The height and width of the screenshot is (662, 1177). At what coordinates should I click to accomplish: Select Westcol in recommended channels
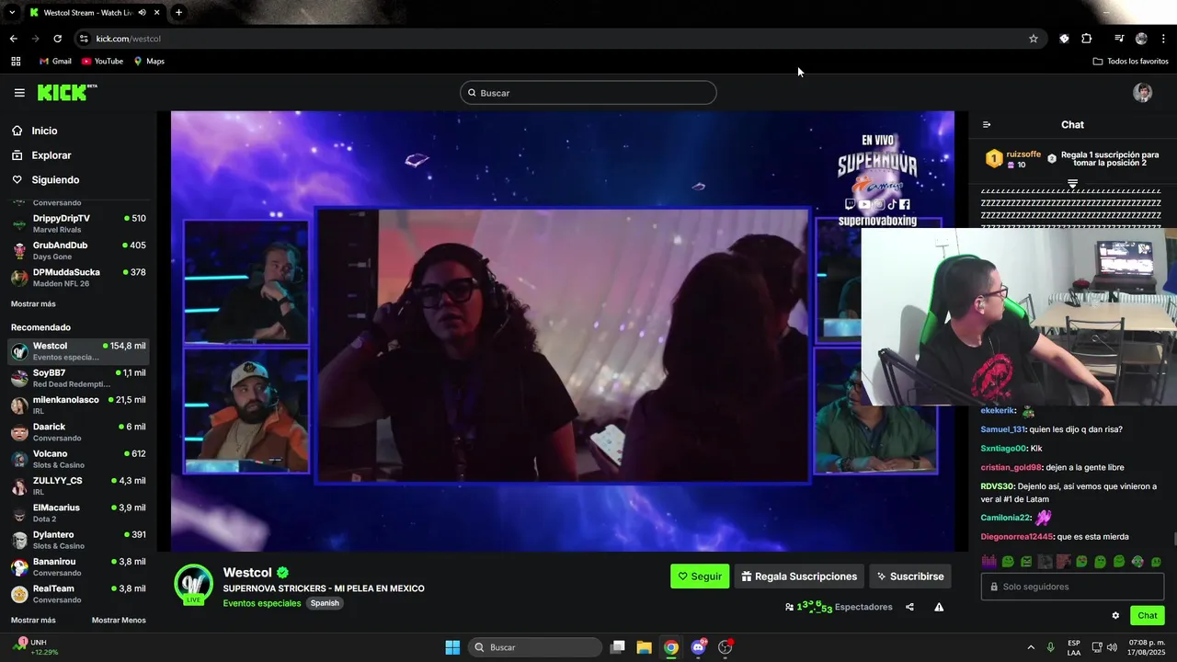[78, 351]
